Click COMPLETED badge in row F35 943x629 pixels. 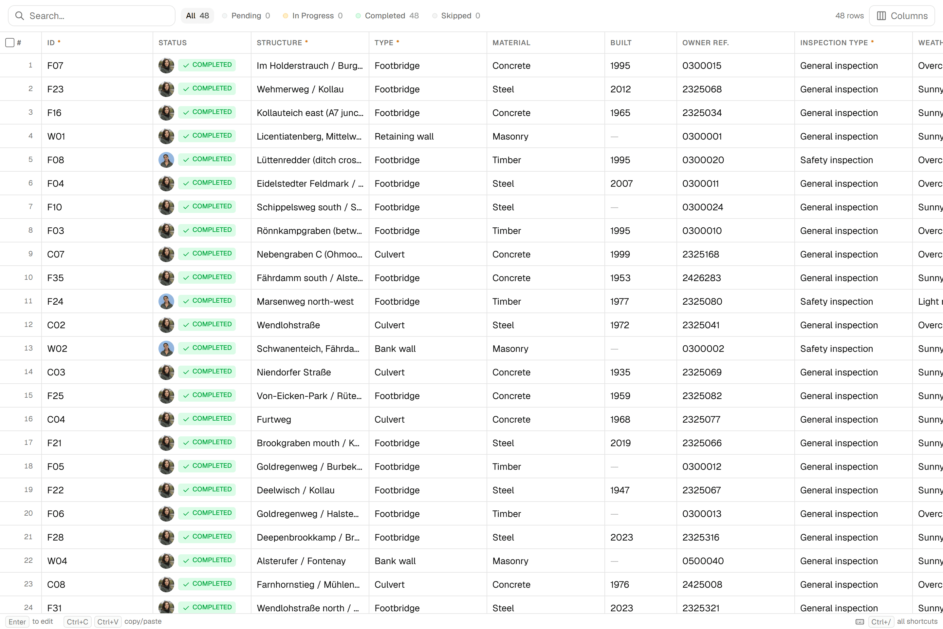[207, 277]
